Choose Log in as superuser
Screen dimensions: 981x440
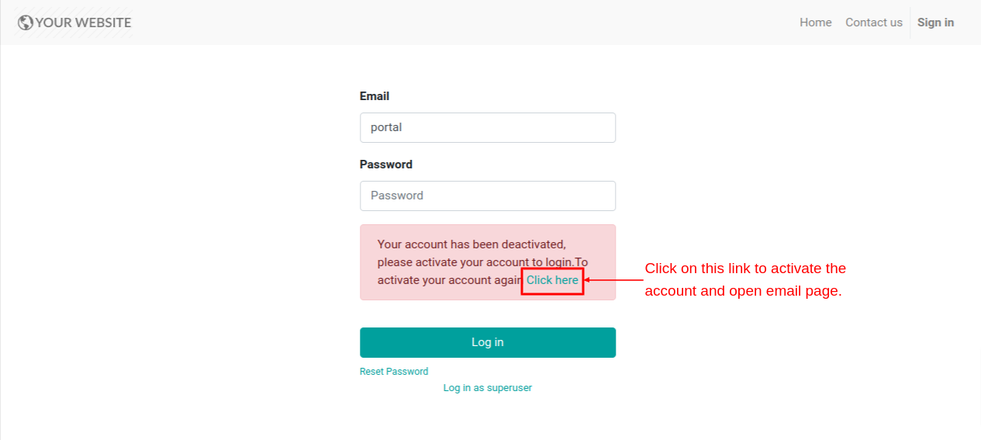(x=488, y=387)
